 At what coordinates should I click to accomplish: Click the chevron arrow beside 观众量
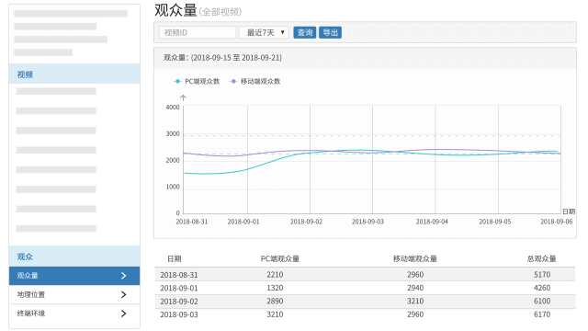coord(124,276)
